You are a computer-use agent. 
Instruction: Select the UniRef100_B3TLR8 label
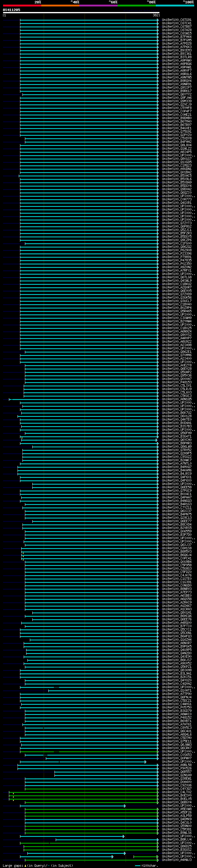(176, 57)
